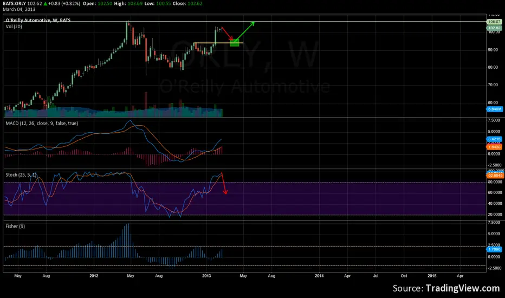Click the 3.4215 MACD value label
Image resolution: width=505 pixels, height=298 pixels.
tap(494, 139)
